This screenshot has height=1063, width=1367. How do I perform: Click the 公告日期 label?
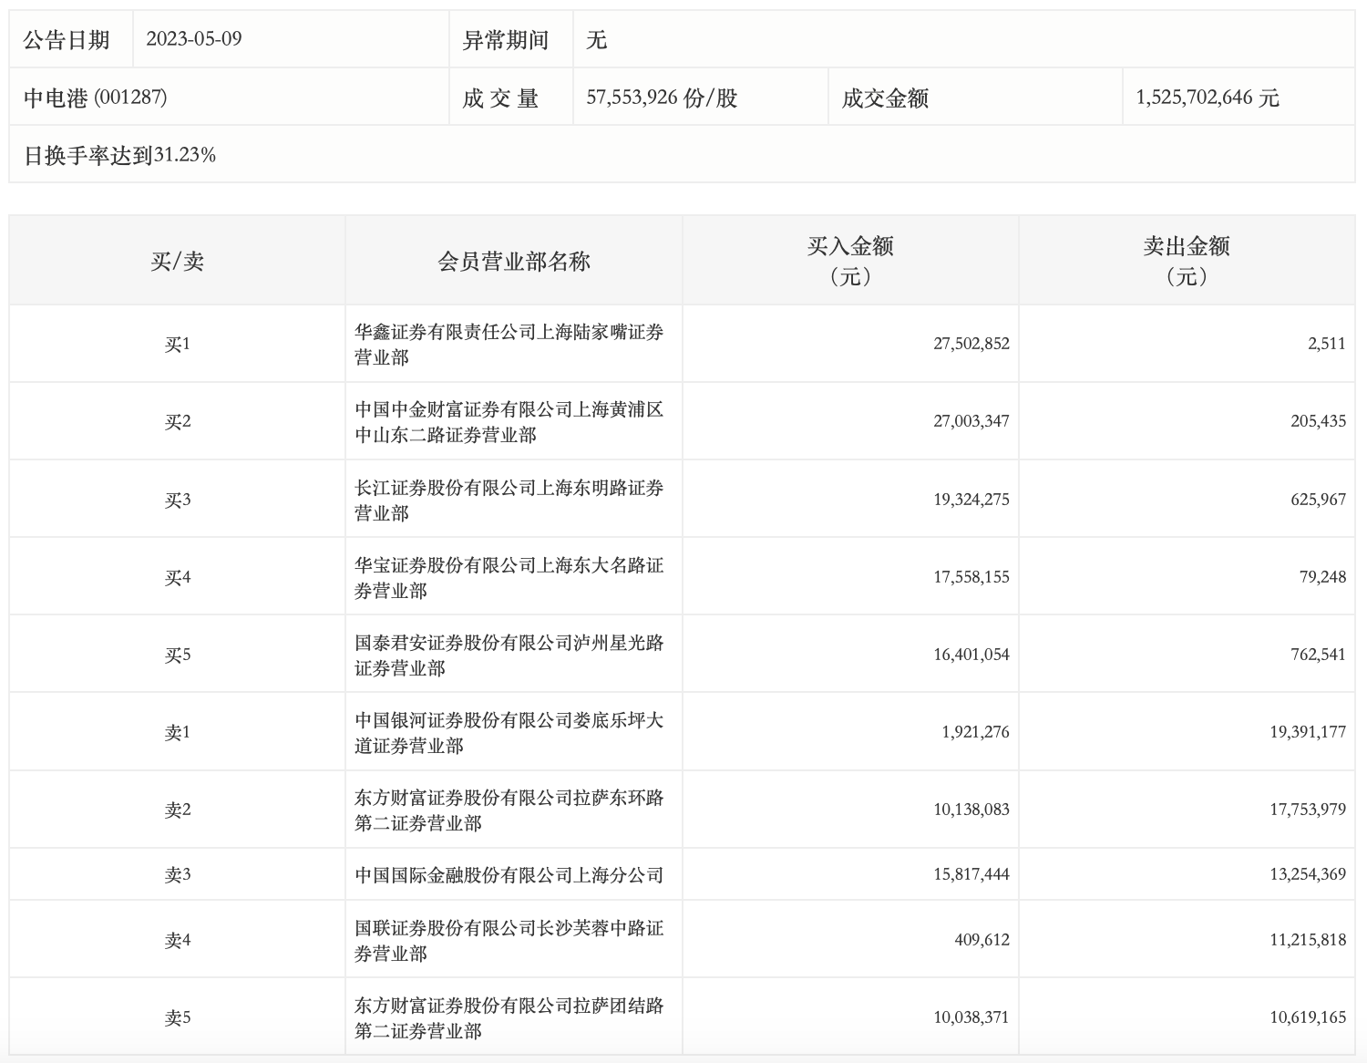(67, 40)
